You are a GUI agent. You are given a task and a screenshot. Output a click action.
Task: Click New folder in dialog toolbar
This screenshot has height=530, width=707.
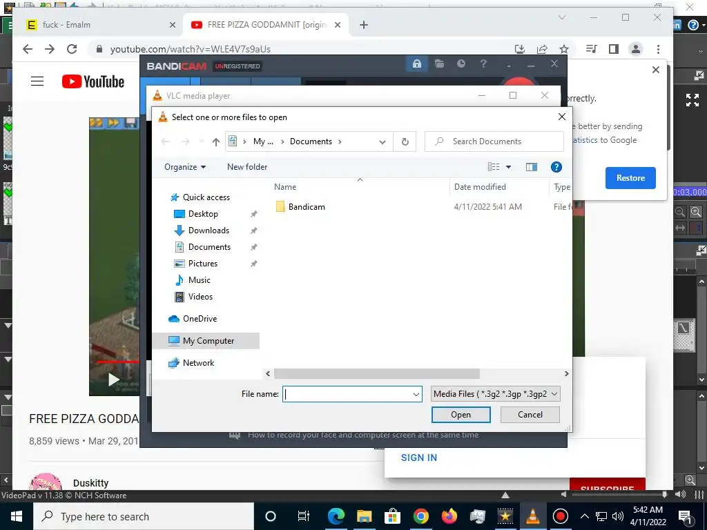pyautogui.click(x=247, y=167)
